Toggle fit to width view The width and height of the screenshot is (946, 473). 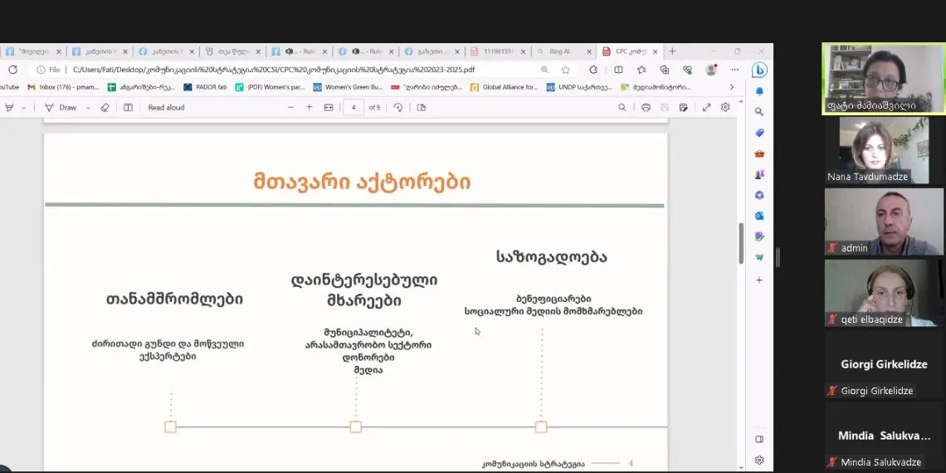329,107
